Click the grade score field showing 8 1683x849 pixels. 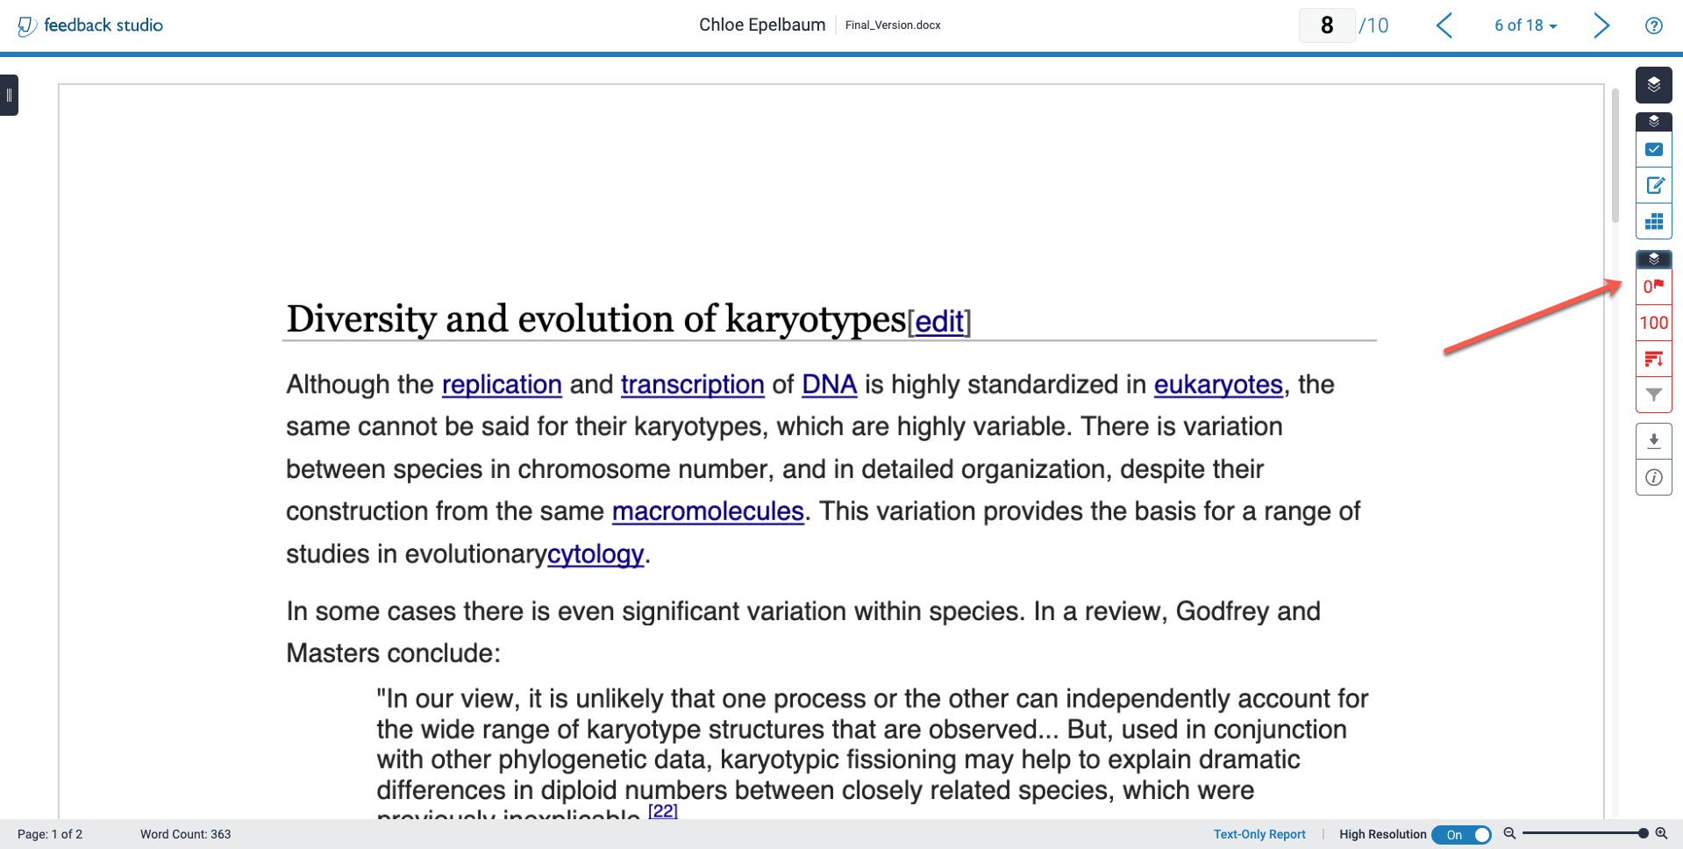(1326, 25)
